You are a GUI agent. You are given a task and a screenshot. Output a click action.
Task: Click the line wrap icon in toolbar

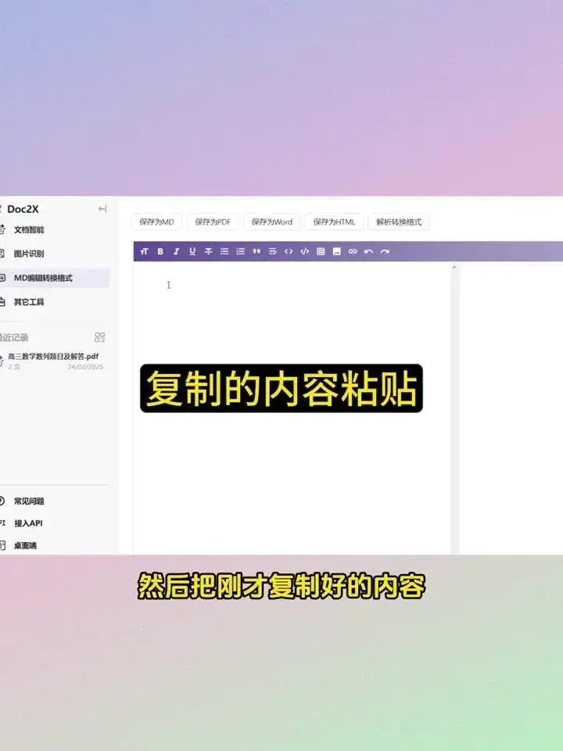272,251
